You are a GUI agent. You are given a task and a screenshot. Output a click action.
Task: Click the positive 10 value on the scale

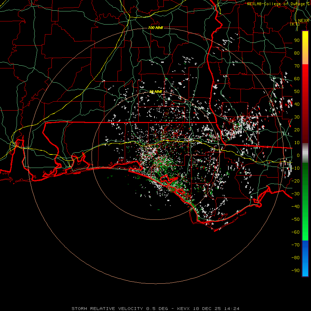297,143
